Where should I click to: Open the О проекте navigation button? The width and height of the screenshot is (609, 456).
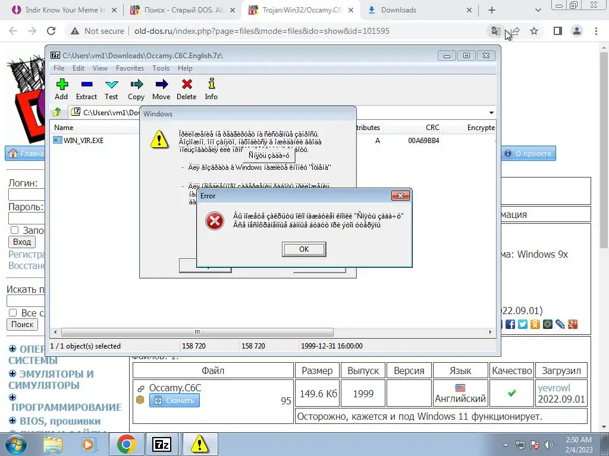(x=529, y=154)
